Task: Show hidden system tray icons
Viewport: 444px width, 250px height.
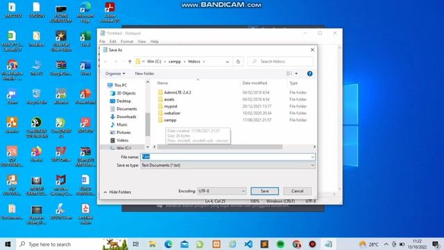Action: point(386,244)
